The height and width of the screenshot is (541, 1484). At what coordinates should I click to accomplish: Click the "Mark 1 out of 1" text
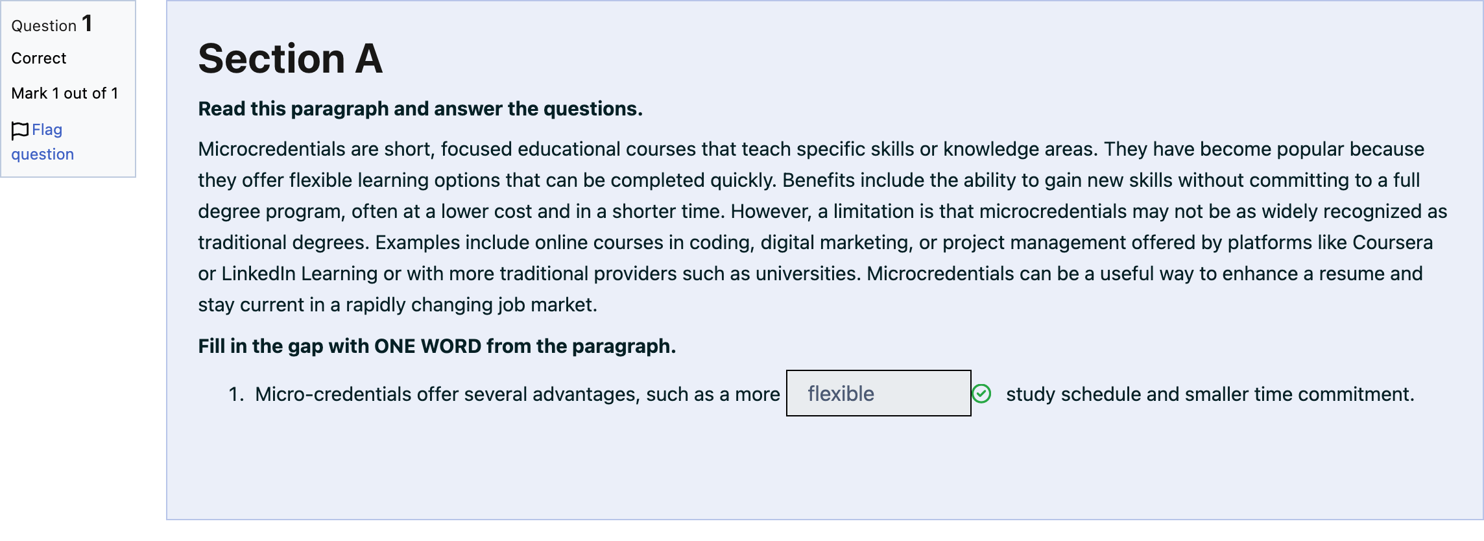65,93
